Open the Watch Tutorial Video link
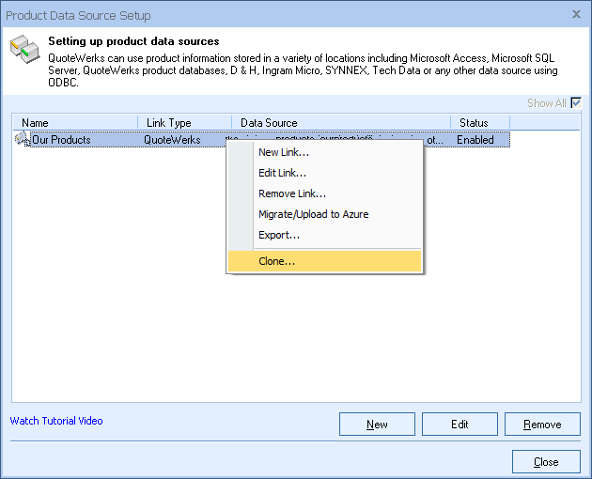Image resolution: width=592 pixels, height=479 pixels. click(56, 421)
